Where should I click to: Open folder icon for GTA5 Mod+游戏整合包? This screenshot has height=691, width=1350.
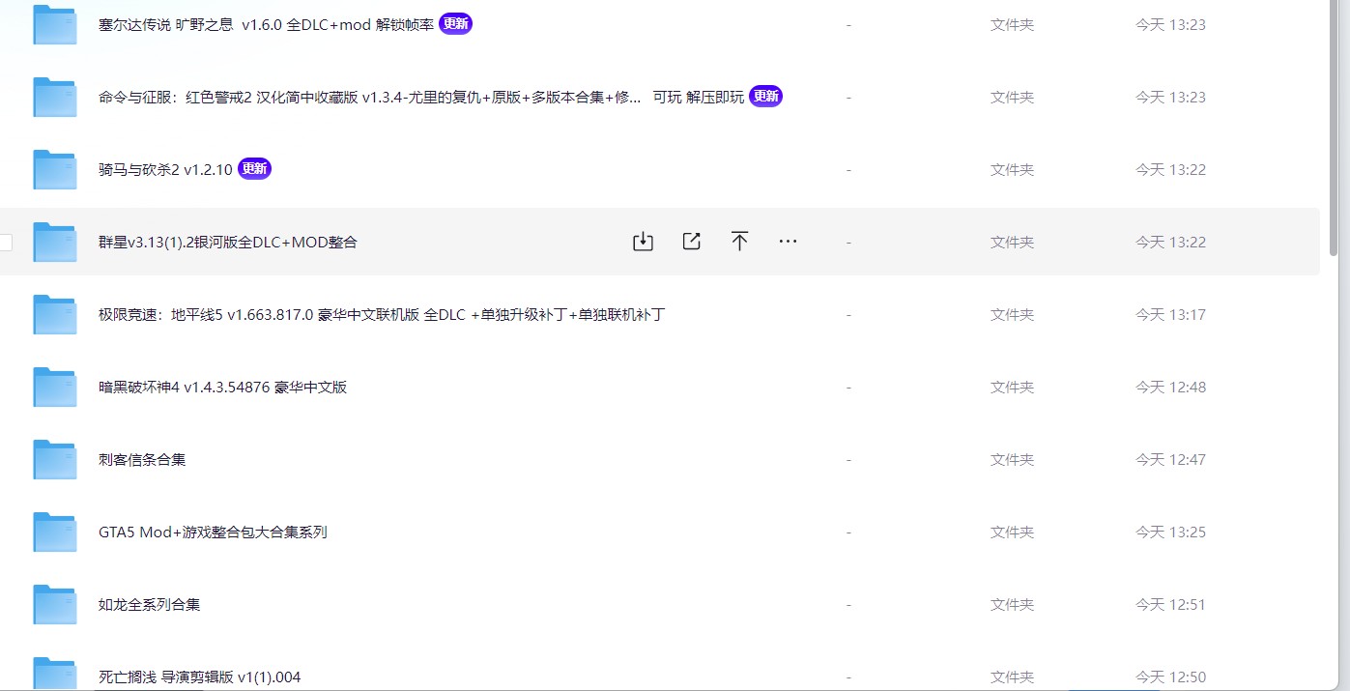tap(55, 532)
